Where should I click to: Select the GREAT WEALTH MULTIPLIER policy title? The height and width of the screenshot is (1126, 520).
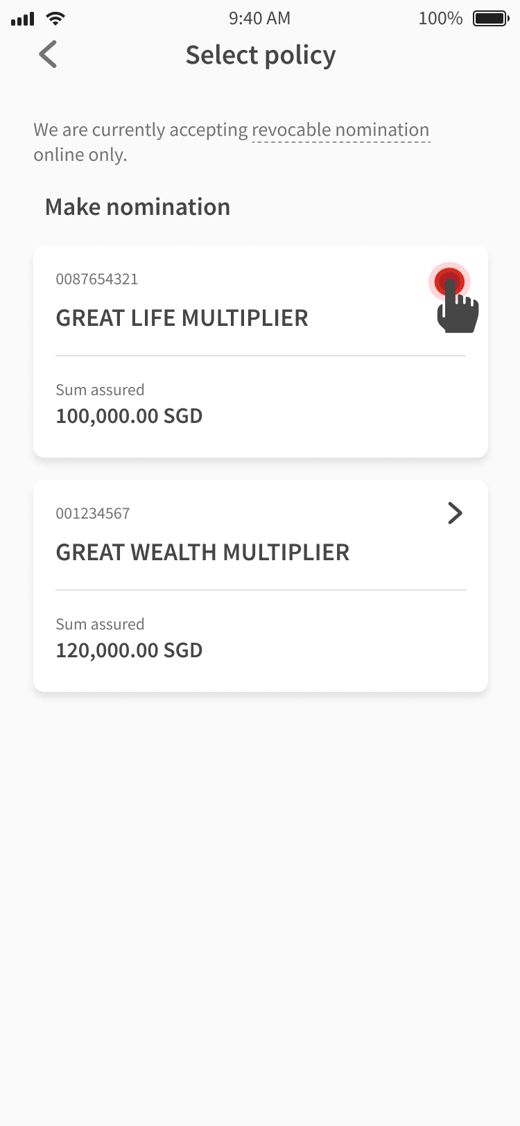[202, 553]
